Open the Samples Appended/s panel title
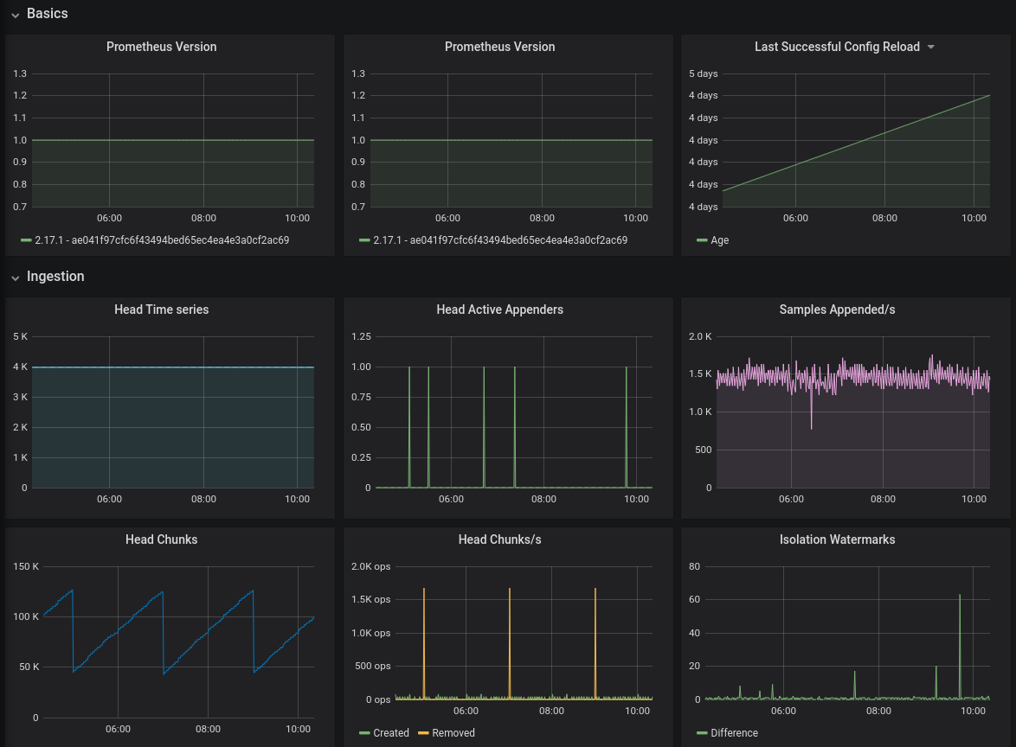 coord(837,310)
